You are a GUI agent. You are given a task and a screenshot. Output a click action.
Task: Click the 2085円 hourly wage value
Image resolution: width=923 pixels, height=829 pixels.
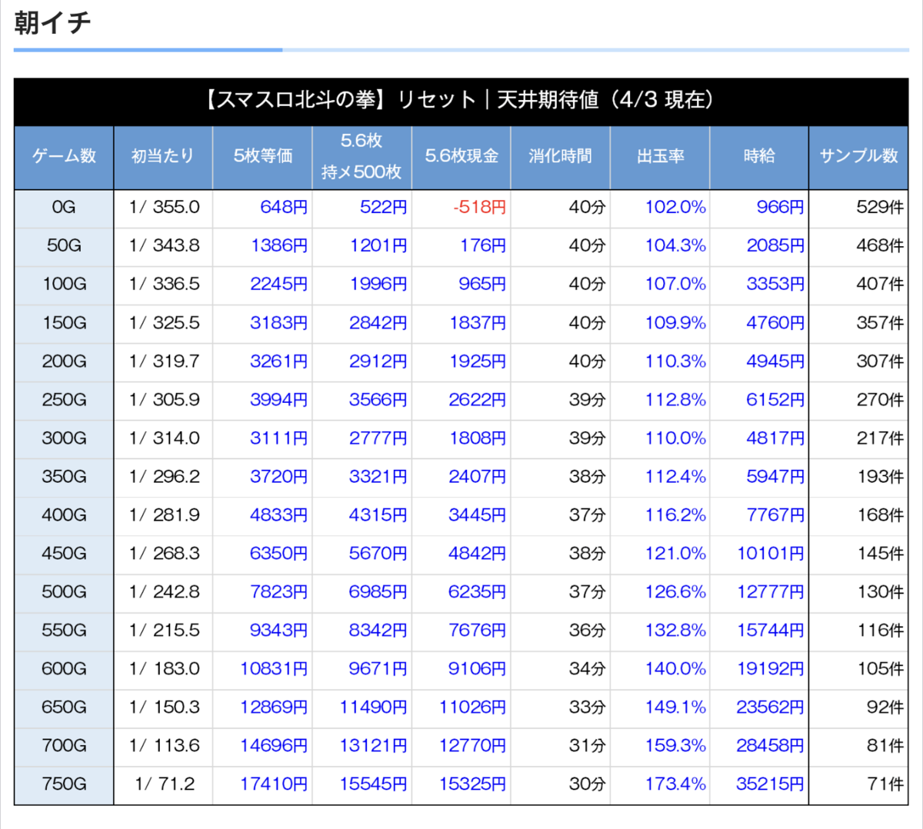[x=775, y=246]
